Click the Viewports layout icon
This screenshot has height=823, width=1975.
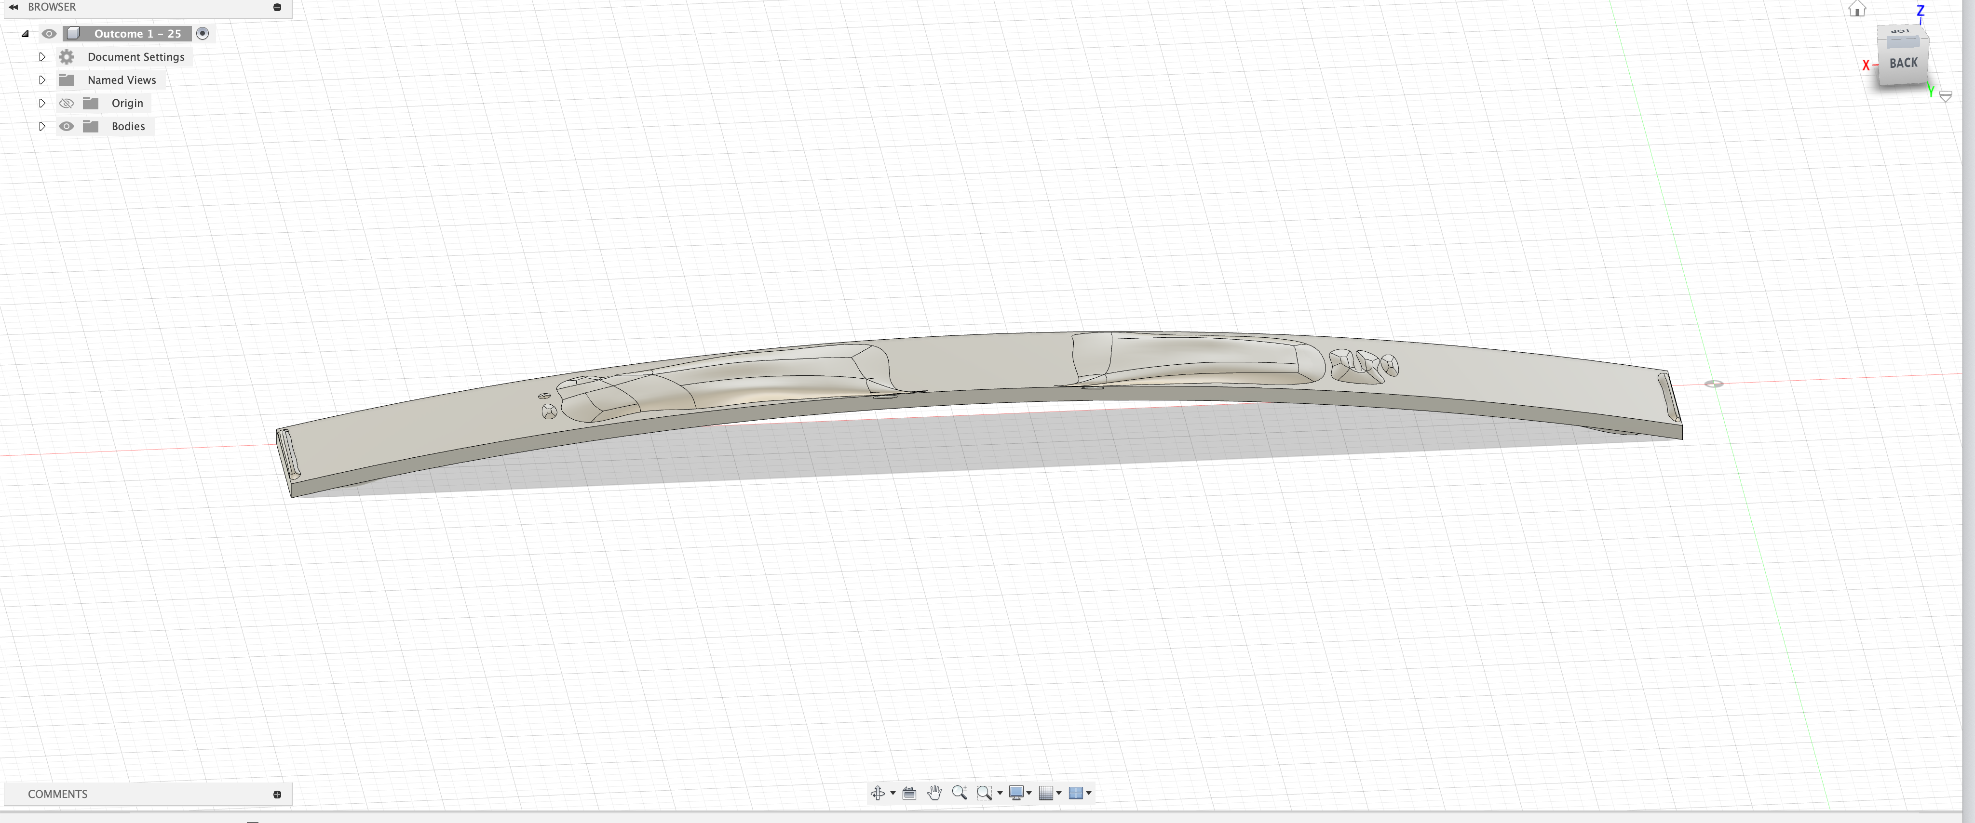1077,793
